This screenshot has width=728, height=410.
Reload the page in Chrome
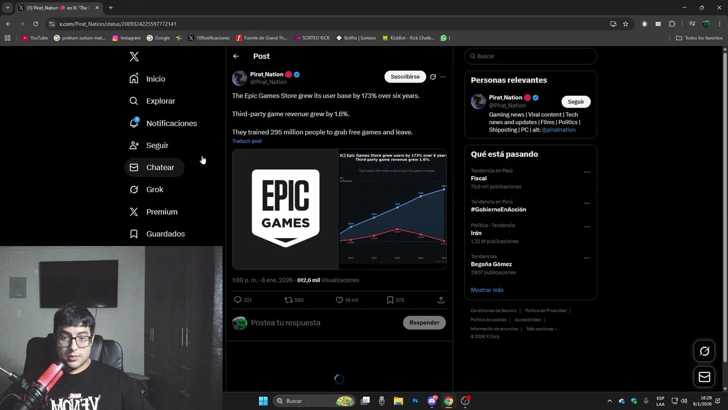[35, 24]
